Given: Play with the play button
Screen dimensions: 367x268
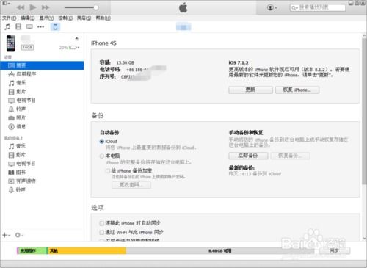Looking at the screenshot, I should [33, 7].
